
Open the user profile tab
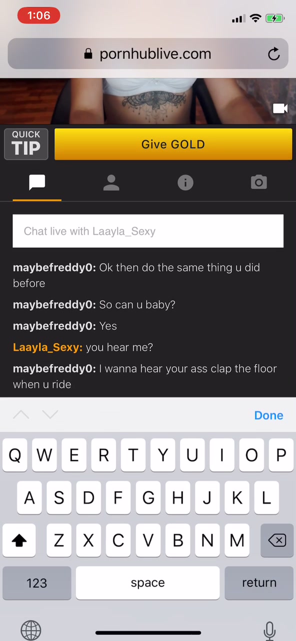(x=111, y=183)
